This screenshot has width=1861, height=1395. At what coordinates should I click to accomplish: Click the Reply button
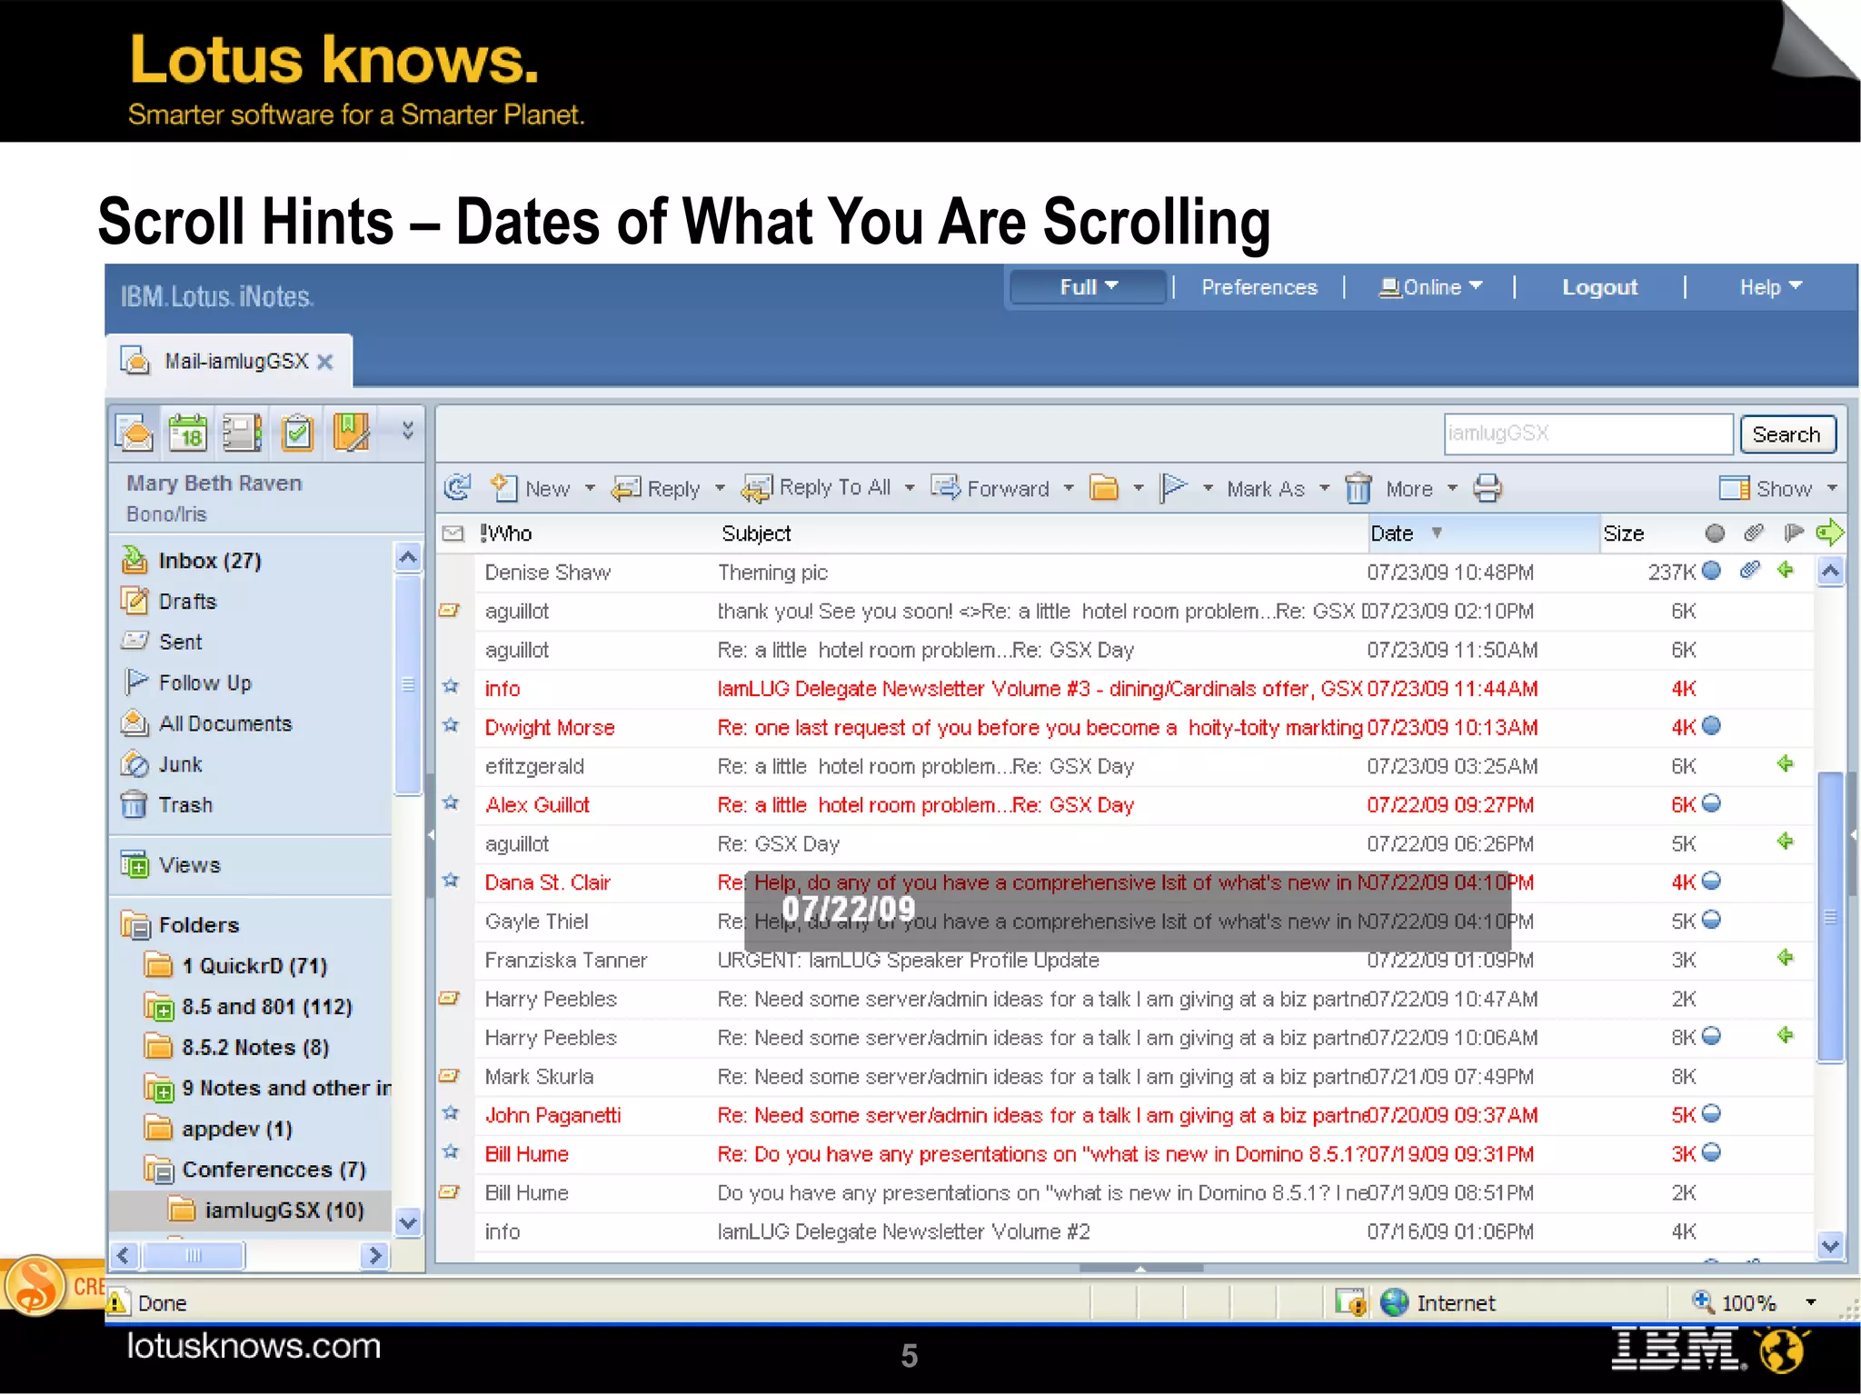[656, 488]
